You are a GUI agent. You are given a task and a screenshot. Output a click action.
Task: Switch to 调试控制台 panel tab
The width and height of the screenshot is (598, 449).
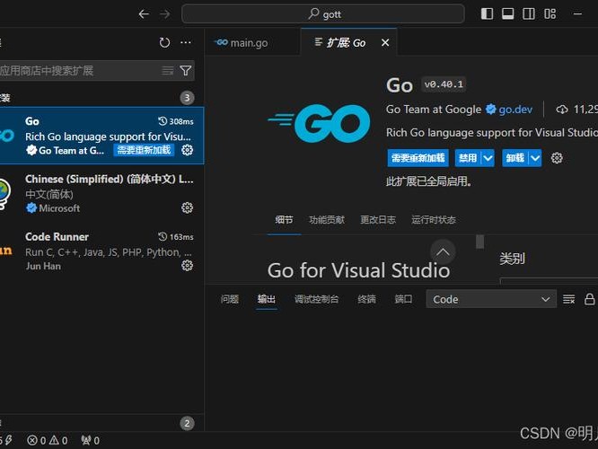[316, 299]
